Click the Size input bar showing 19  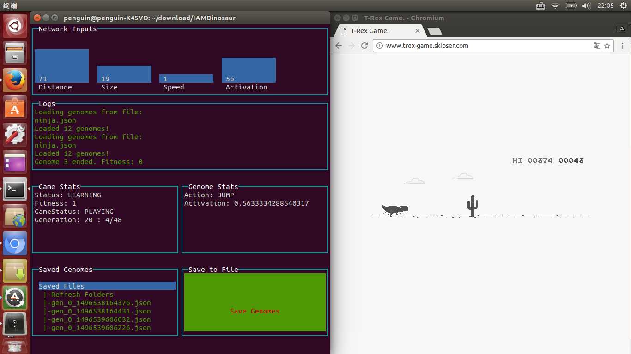pos(124,74)
